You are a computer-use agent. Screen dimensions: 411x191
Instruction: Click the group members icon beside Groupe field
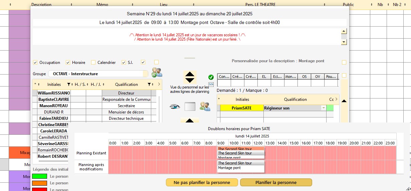point(157,73)
